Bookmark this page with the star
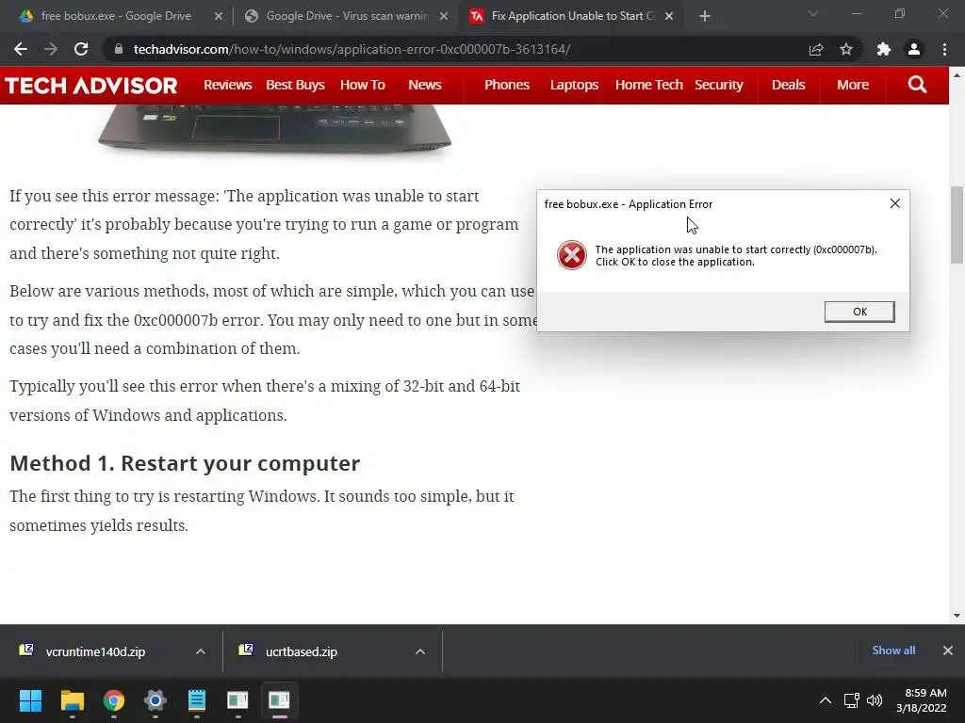Viewport: 965px width, 723px height. [x=846, y=49]
